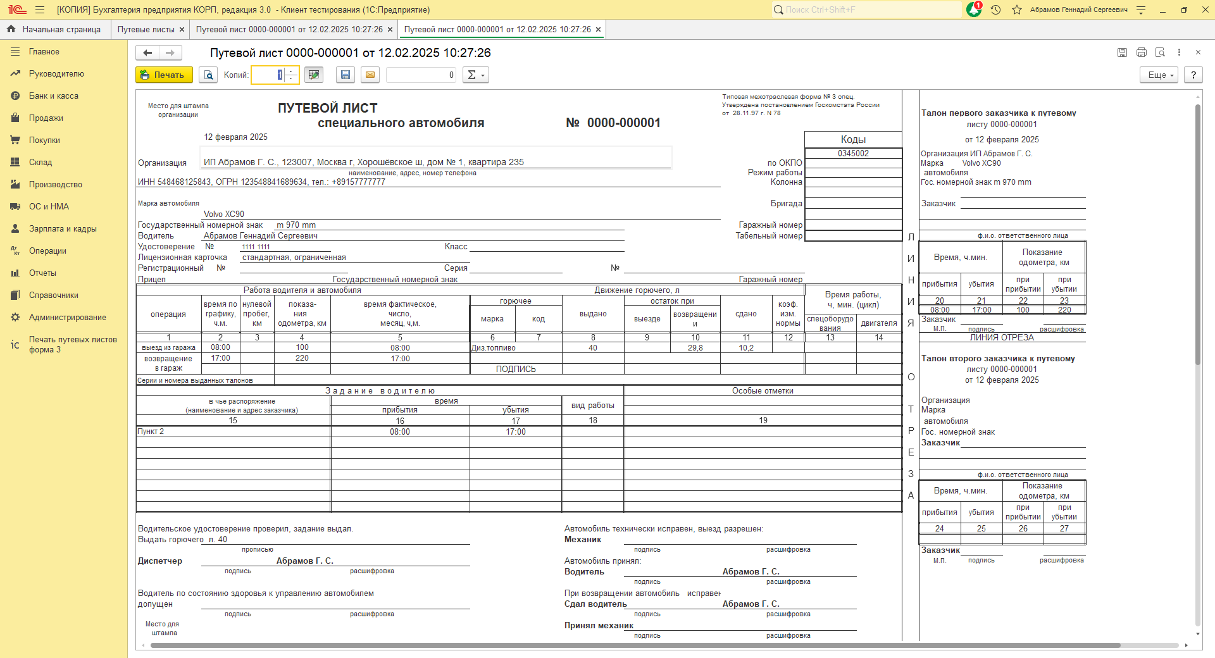The width and height of the screenshot is (1215, 658).
Task: Click the question mark help button
Action: [x=1193, y=75]
